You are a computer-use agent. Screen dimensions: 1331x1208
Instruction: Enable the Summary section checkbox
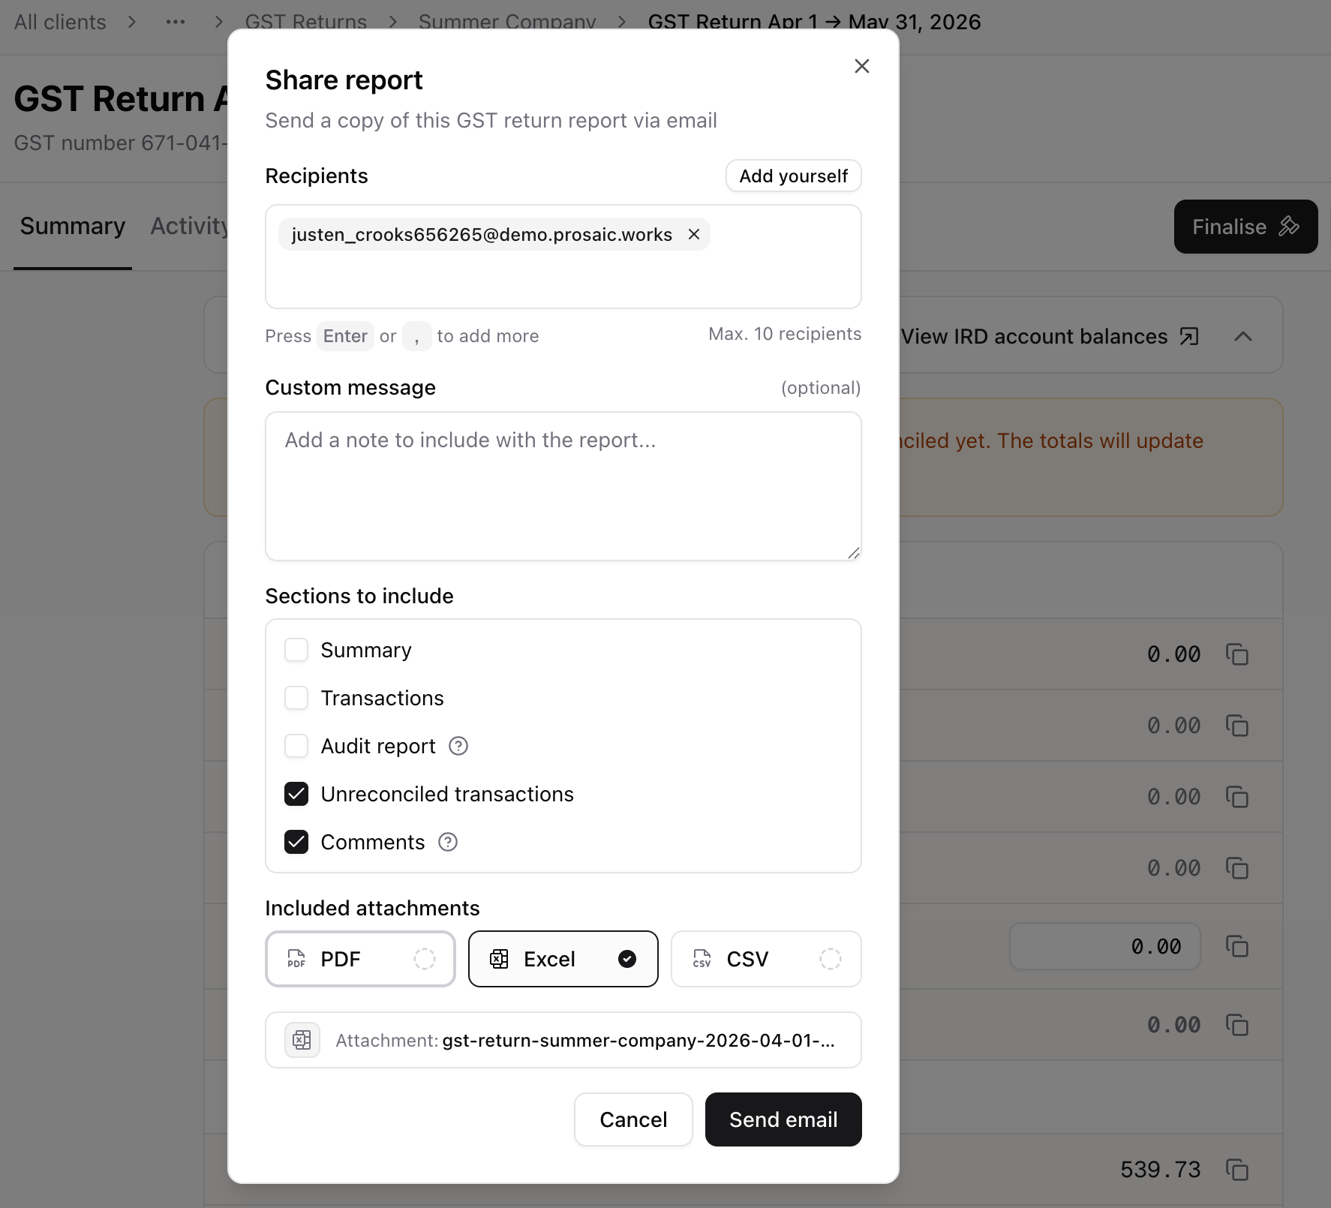[x=296, y=650]
